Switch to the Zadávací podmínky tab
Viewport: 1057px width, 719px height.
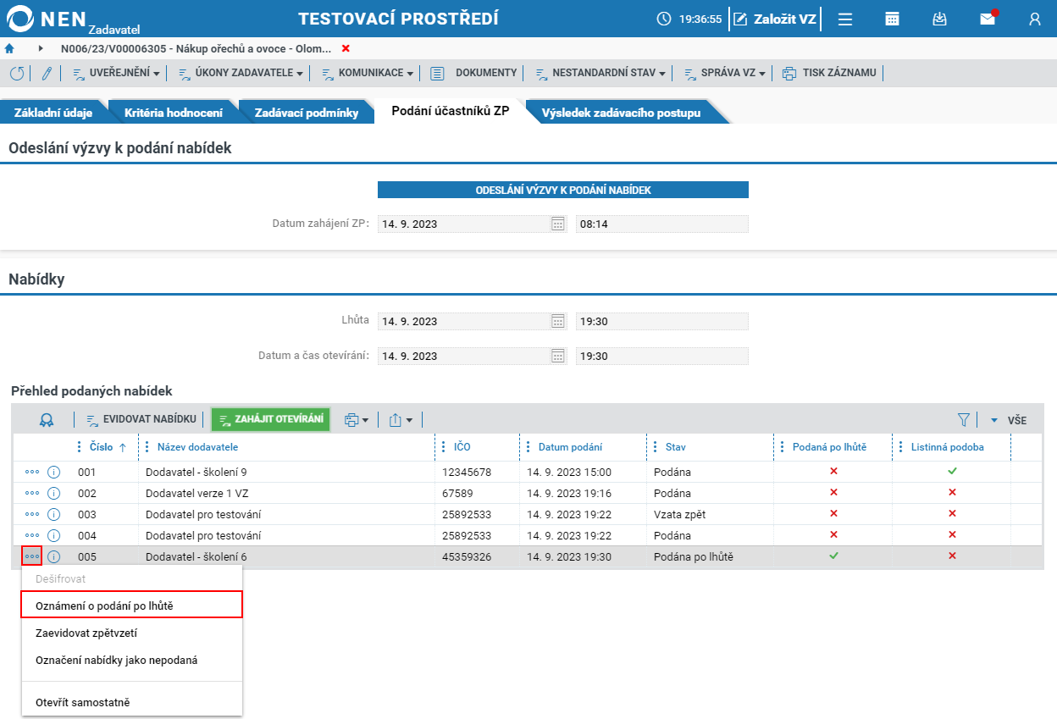point(307,113)
